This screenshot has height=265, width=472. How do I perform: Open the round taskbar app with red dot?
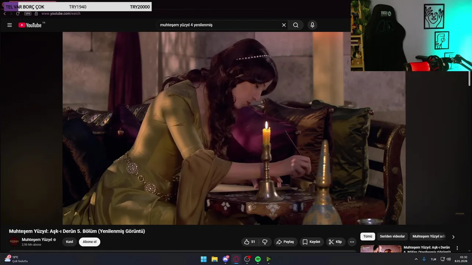247,259
